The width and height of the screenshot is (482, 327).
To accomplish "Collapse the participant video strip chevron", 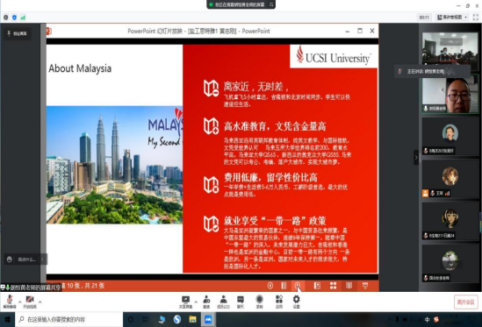I will [x=416, y=158].
